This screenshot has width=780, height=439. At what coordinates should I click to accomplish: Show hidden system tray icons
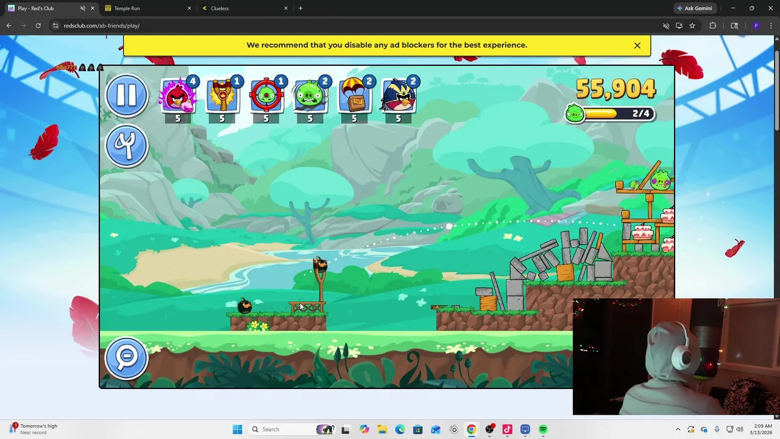pyautogui.click(x=678, y=429)
